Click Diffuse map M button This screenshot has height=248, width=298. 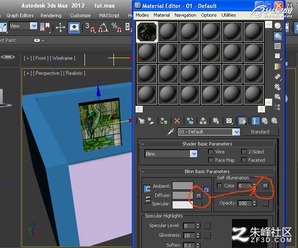click(199, 195)
